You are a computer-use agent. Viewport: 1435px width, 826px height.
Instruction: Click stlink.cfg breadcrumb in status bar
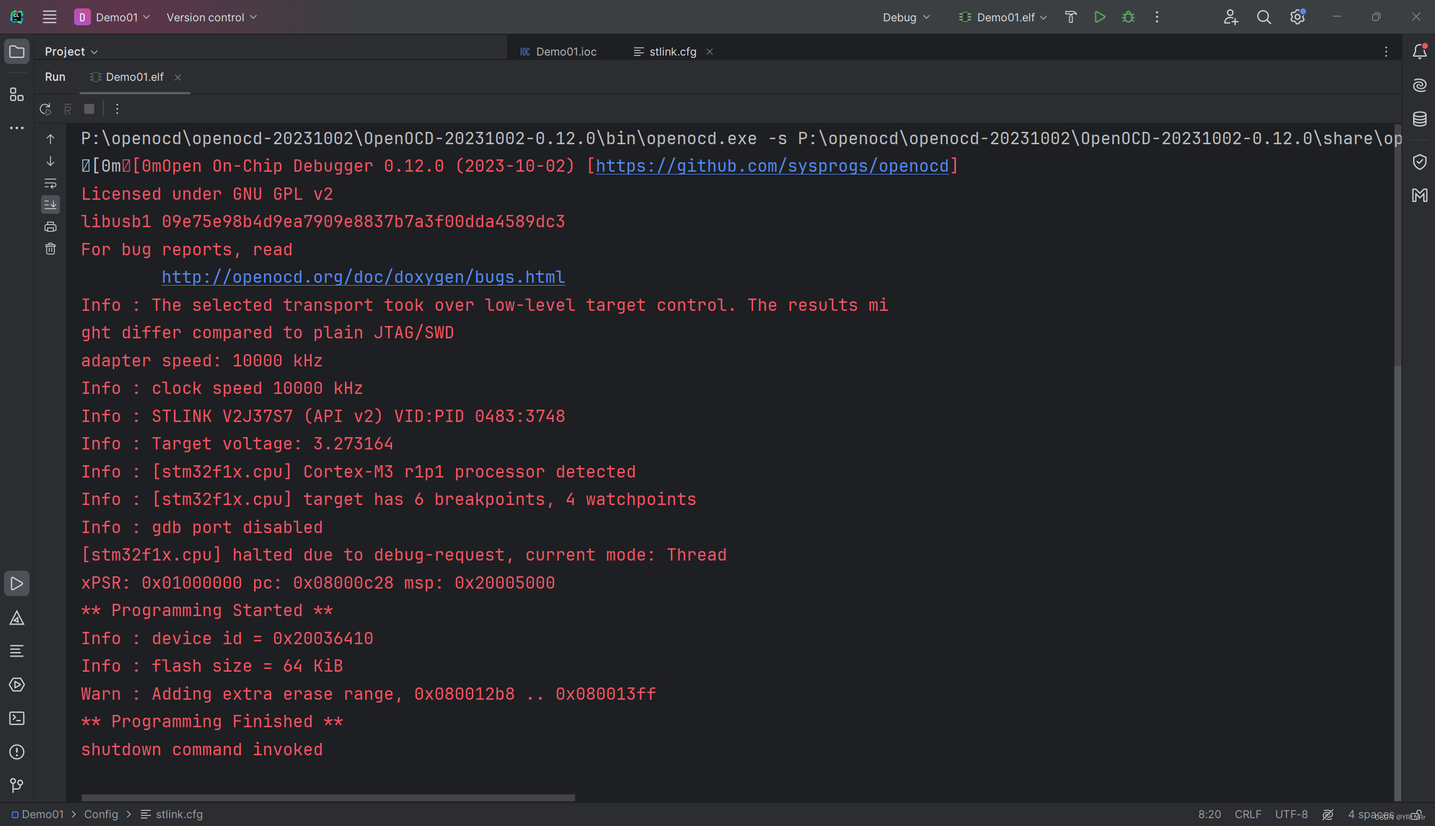click(x=172, y=815)
